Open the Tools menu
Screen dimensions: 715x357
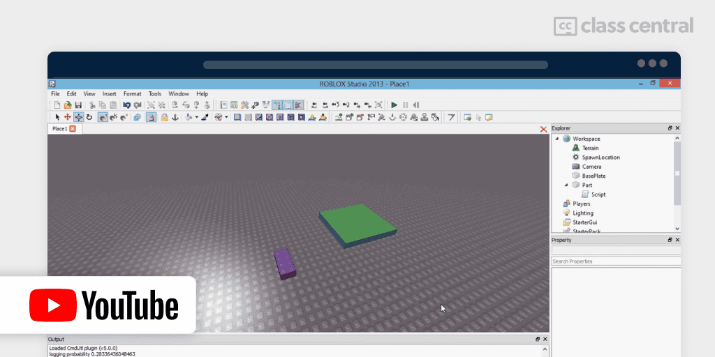click(155, 94)
